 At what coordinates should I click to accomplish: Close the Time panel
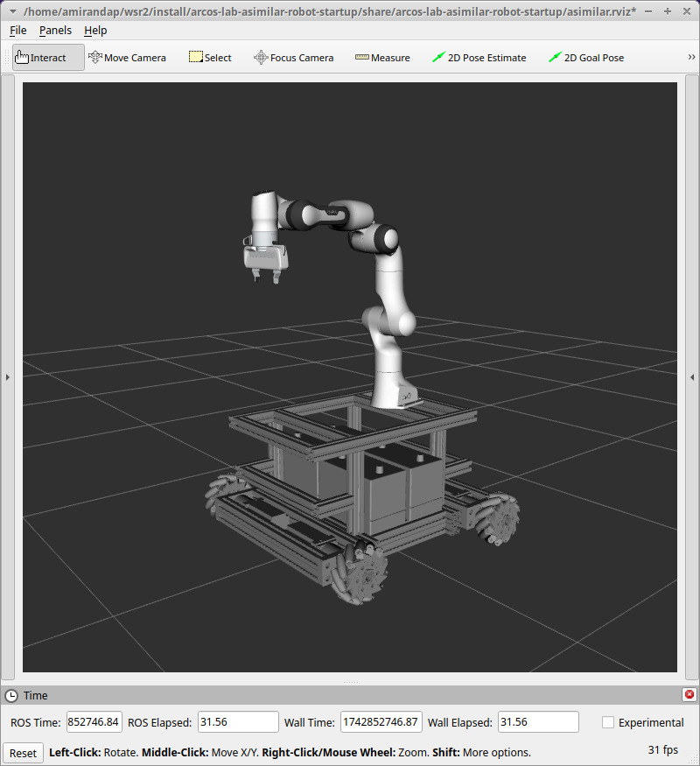coord(689,695)
